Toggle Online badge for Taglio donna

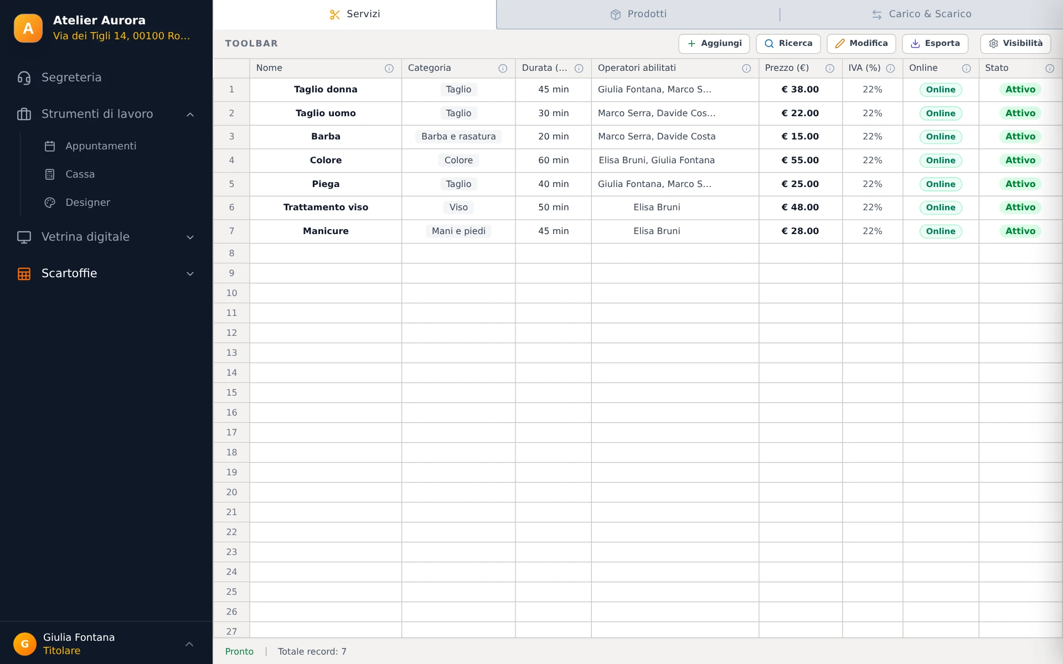click(x=941, y=90)
